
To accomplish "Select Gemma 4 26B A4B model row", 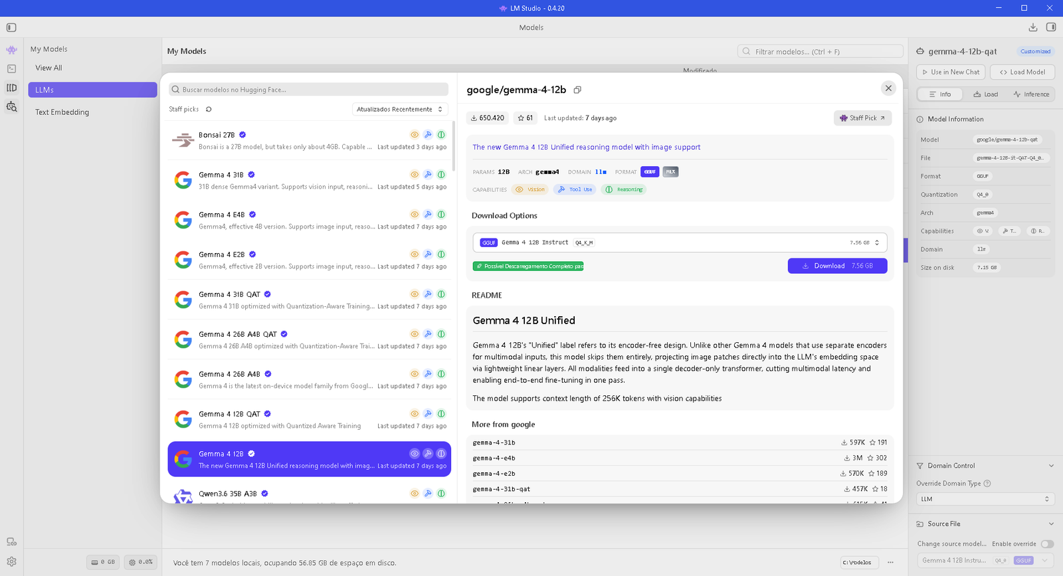I will click(309, 379).
